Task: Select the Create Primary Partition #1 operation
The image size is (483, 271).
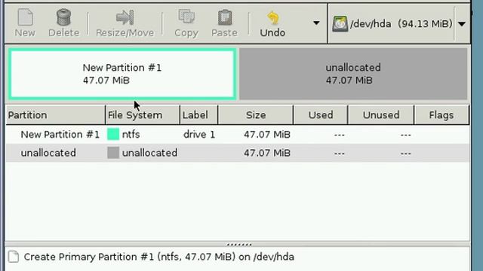Action: tap(159, 257)
